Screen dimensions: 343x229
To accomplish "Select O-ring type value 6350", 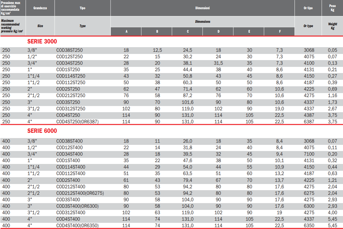I will [x=309, y=226].
